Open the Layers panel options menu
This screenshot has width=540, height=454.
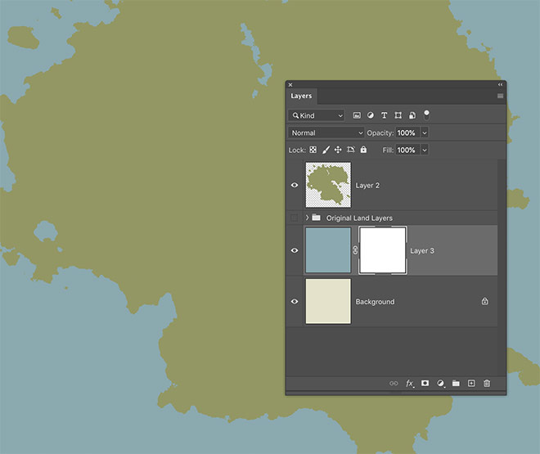pos(500,96)
